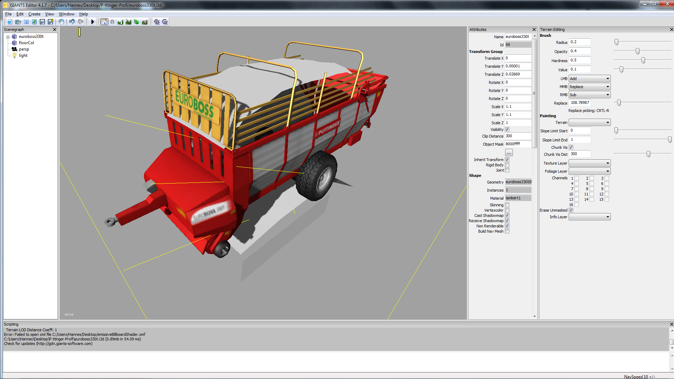This screenshot has width=674, height=379.
Task: Click the Clip Distance input field
Action: (518, 136)
